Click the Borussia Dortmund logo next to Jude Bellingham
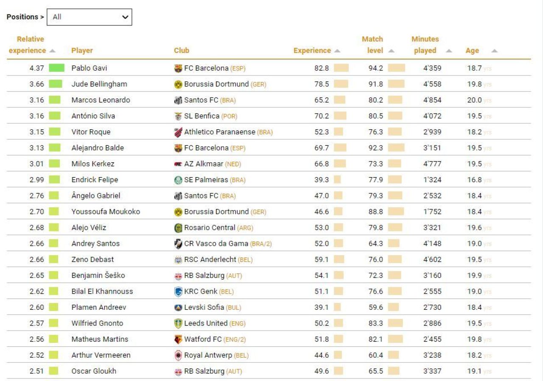 click(178, 84)
